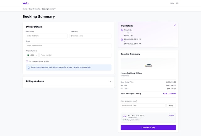Focus the Last Name input field
This screenshot has height=136, width=201.
coord(90,36)
